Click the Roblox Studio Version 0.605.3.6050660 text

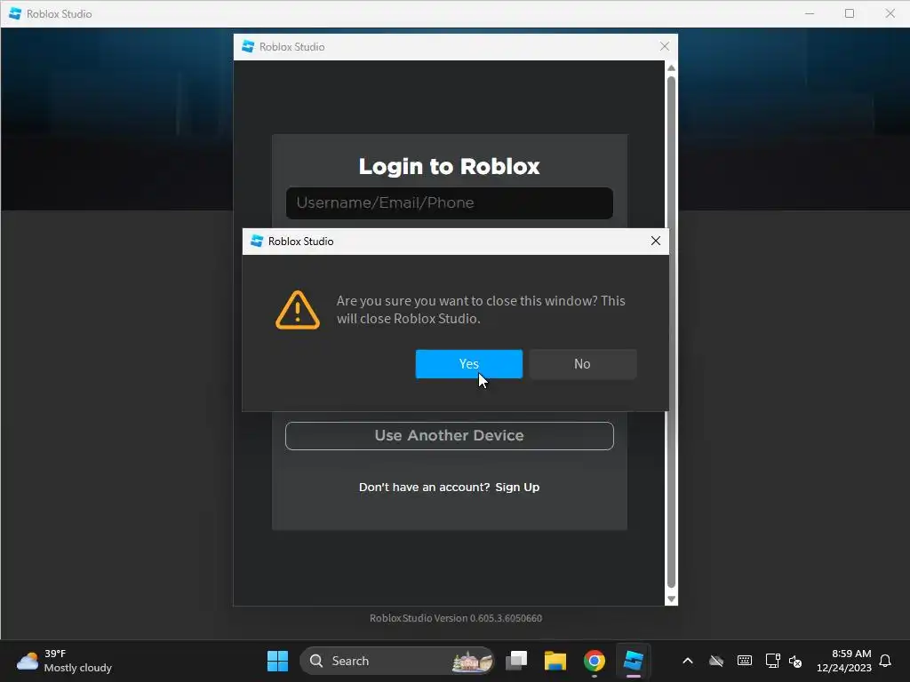456,618
